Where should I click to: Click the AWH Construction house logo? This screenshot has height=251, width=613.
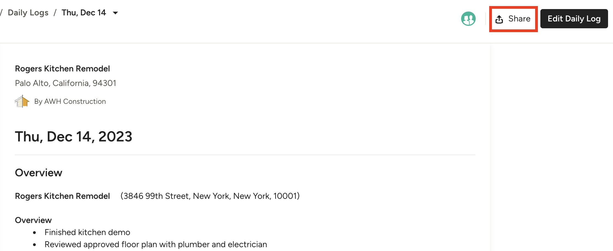tap(22, 101)
